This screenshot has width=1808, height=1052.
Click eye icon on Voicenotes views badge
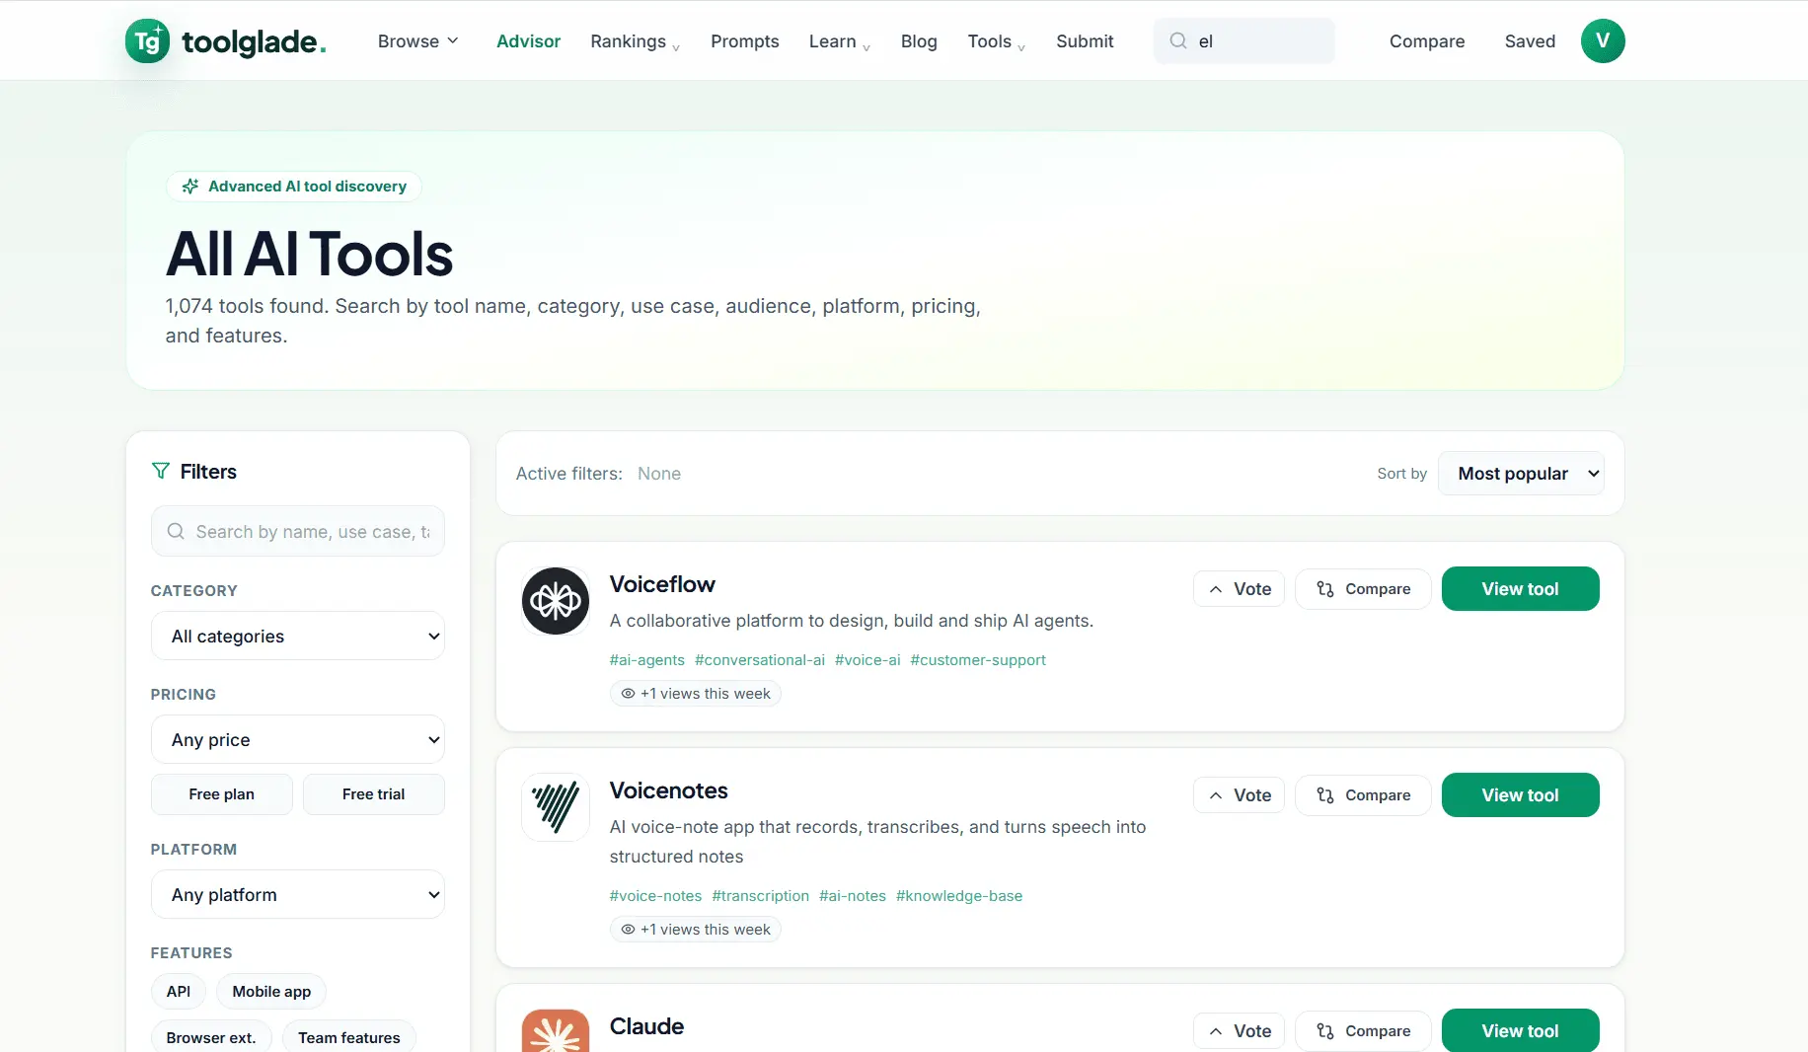coord(628,930)
